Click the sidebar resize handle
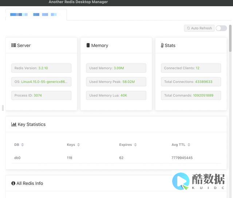This screenshot has height=198, width=233. 3,108
